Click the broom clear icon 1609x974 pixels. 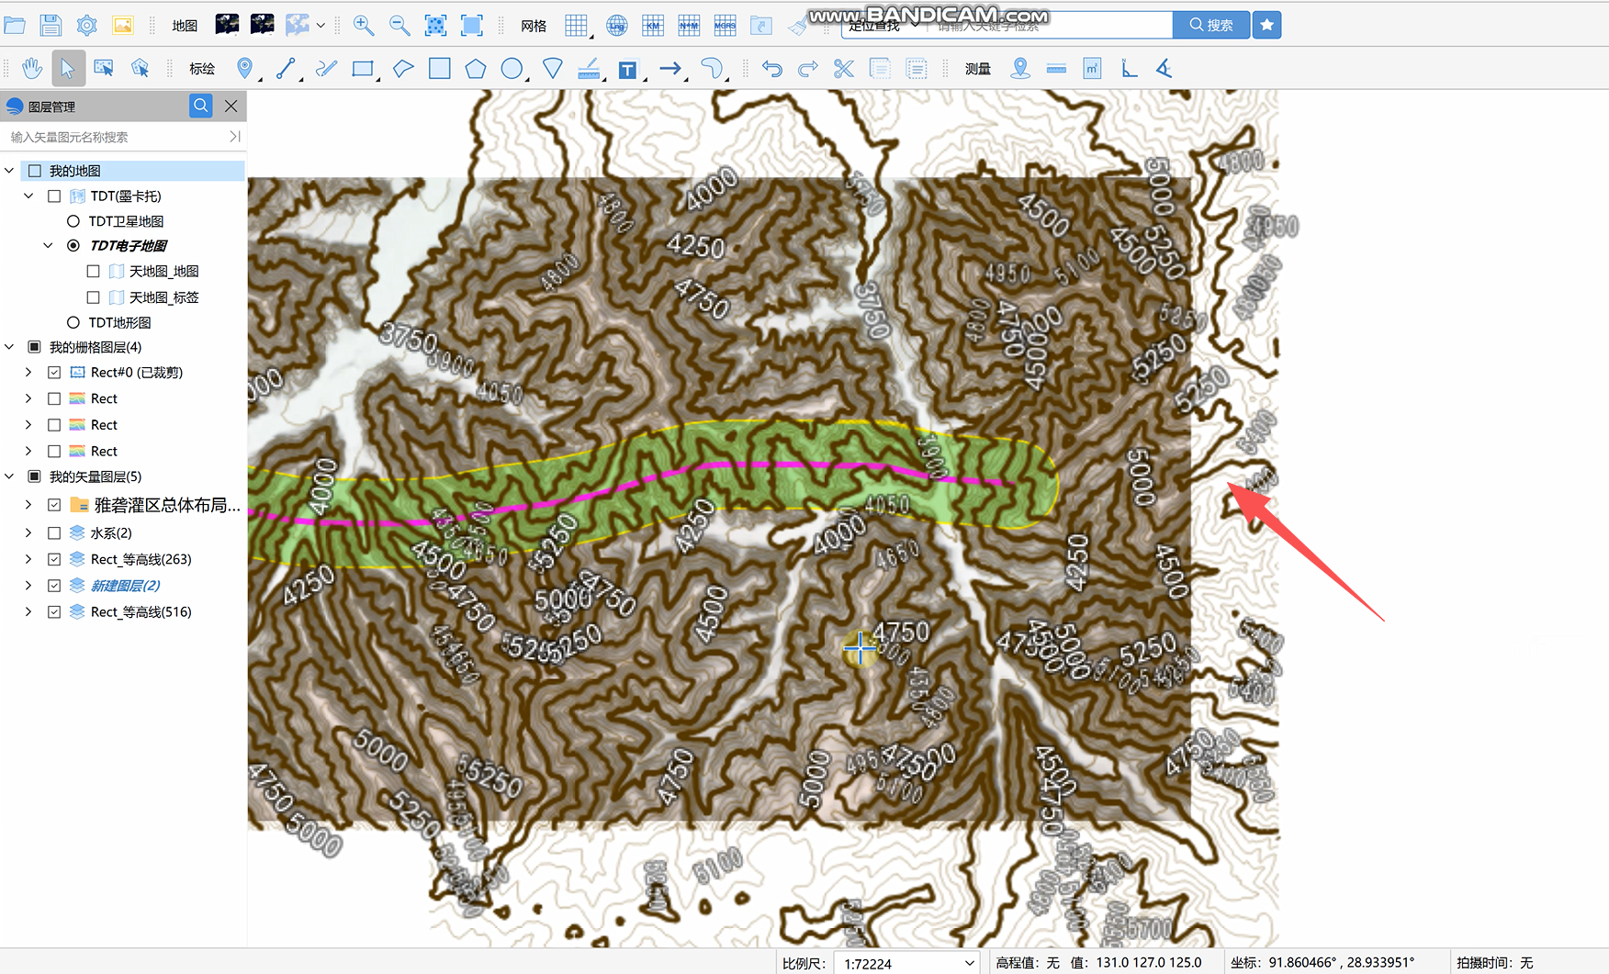coord(797,25)
